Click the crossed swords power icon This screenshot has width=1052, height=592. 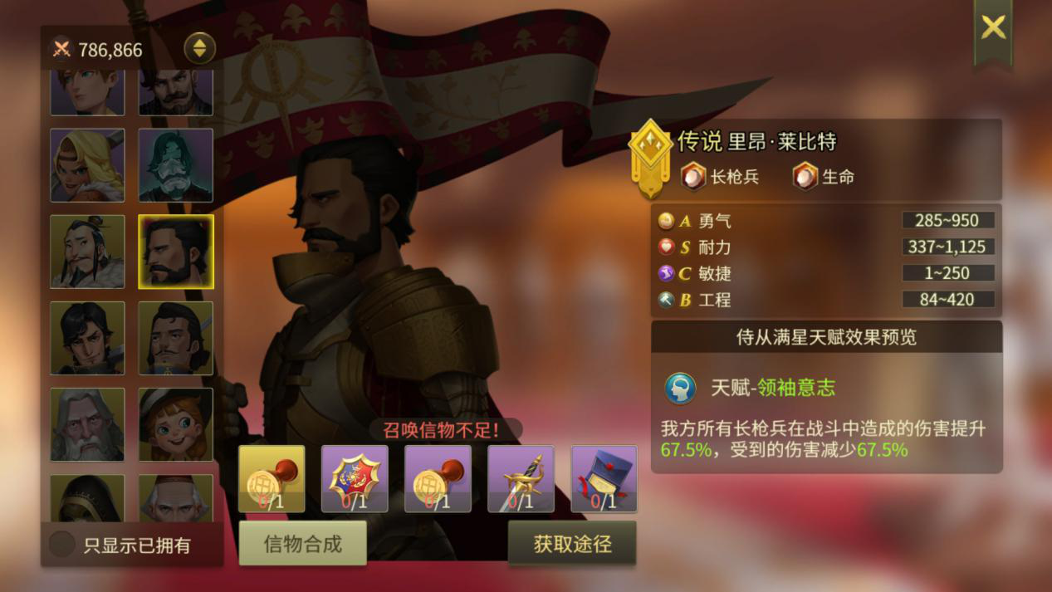[x=61, y=49]
